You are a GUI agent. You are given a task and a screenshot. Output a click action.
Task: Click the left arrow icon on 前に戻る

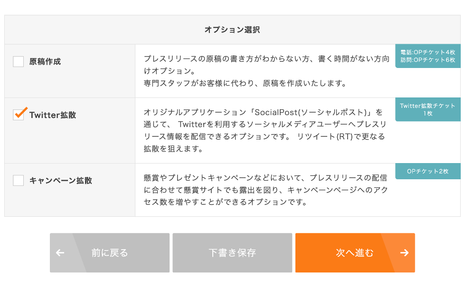click(x=60, y=253)
